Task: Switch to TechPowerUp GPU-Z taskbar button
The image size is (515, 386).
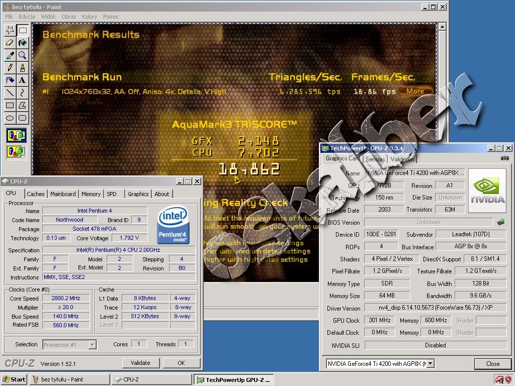Action: pyautogui.click(x=234, y=380)
